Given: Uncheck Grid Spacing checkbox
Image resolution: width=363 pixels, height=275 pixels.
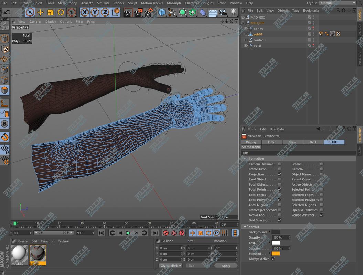Looking at the screenshot, I should [280, 220].
